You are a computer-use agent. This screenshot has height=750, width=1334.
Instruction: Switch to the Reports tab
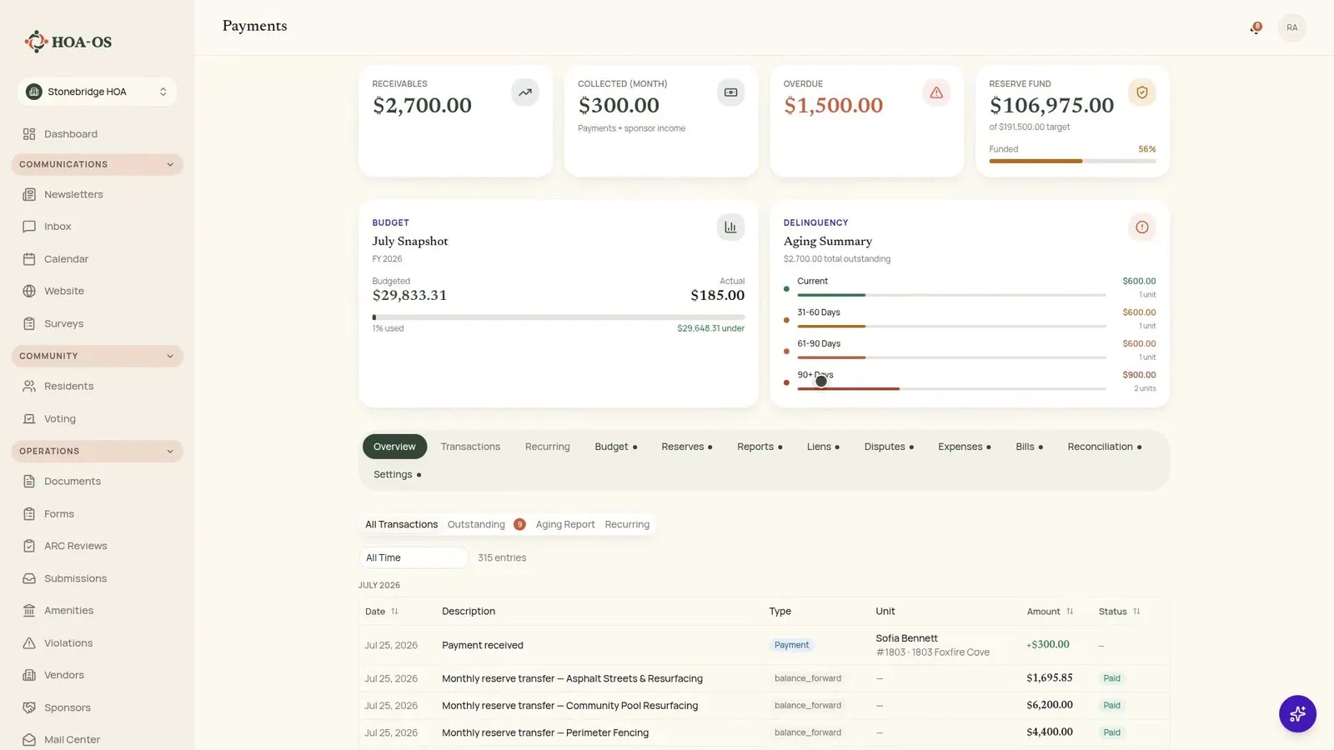pyautogui.click(x=760, y=447)
